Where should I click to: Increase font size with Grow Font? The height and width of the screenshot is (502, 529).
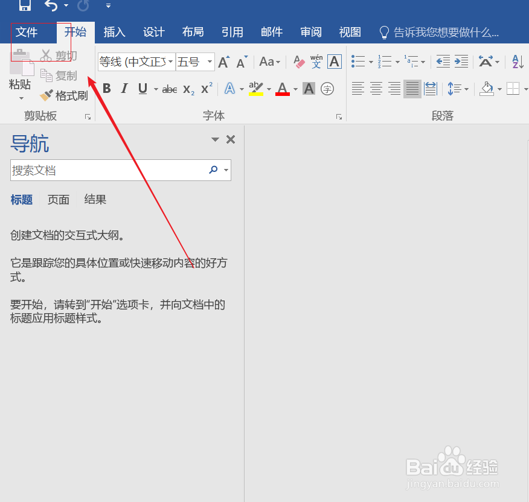(224, 62)
